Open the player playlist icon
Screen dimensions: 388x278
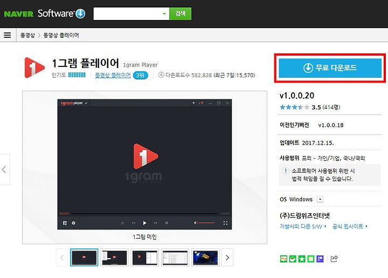pyautogui.click(x=65, y=223)
